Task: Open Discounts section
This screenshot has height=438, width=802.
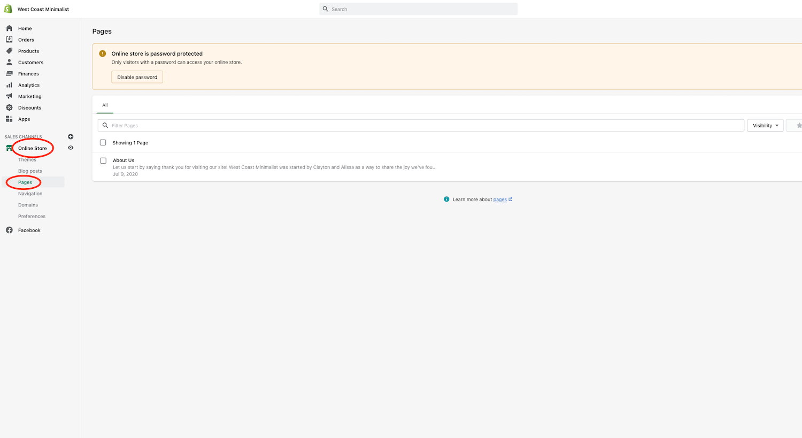Action: tap(29, 107)
